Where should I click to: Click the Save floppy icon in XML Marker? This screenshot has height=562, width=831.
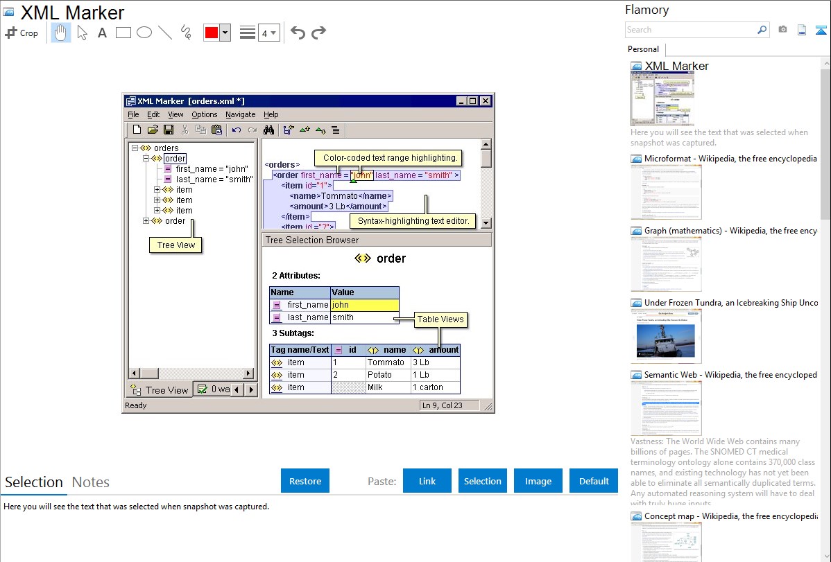click(169, 130)
